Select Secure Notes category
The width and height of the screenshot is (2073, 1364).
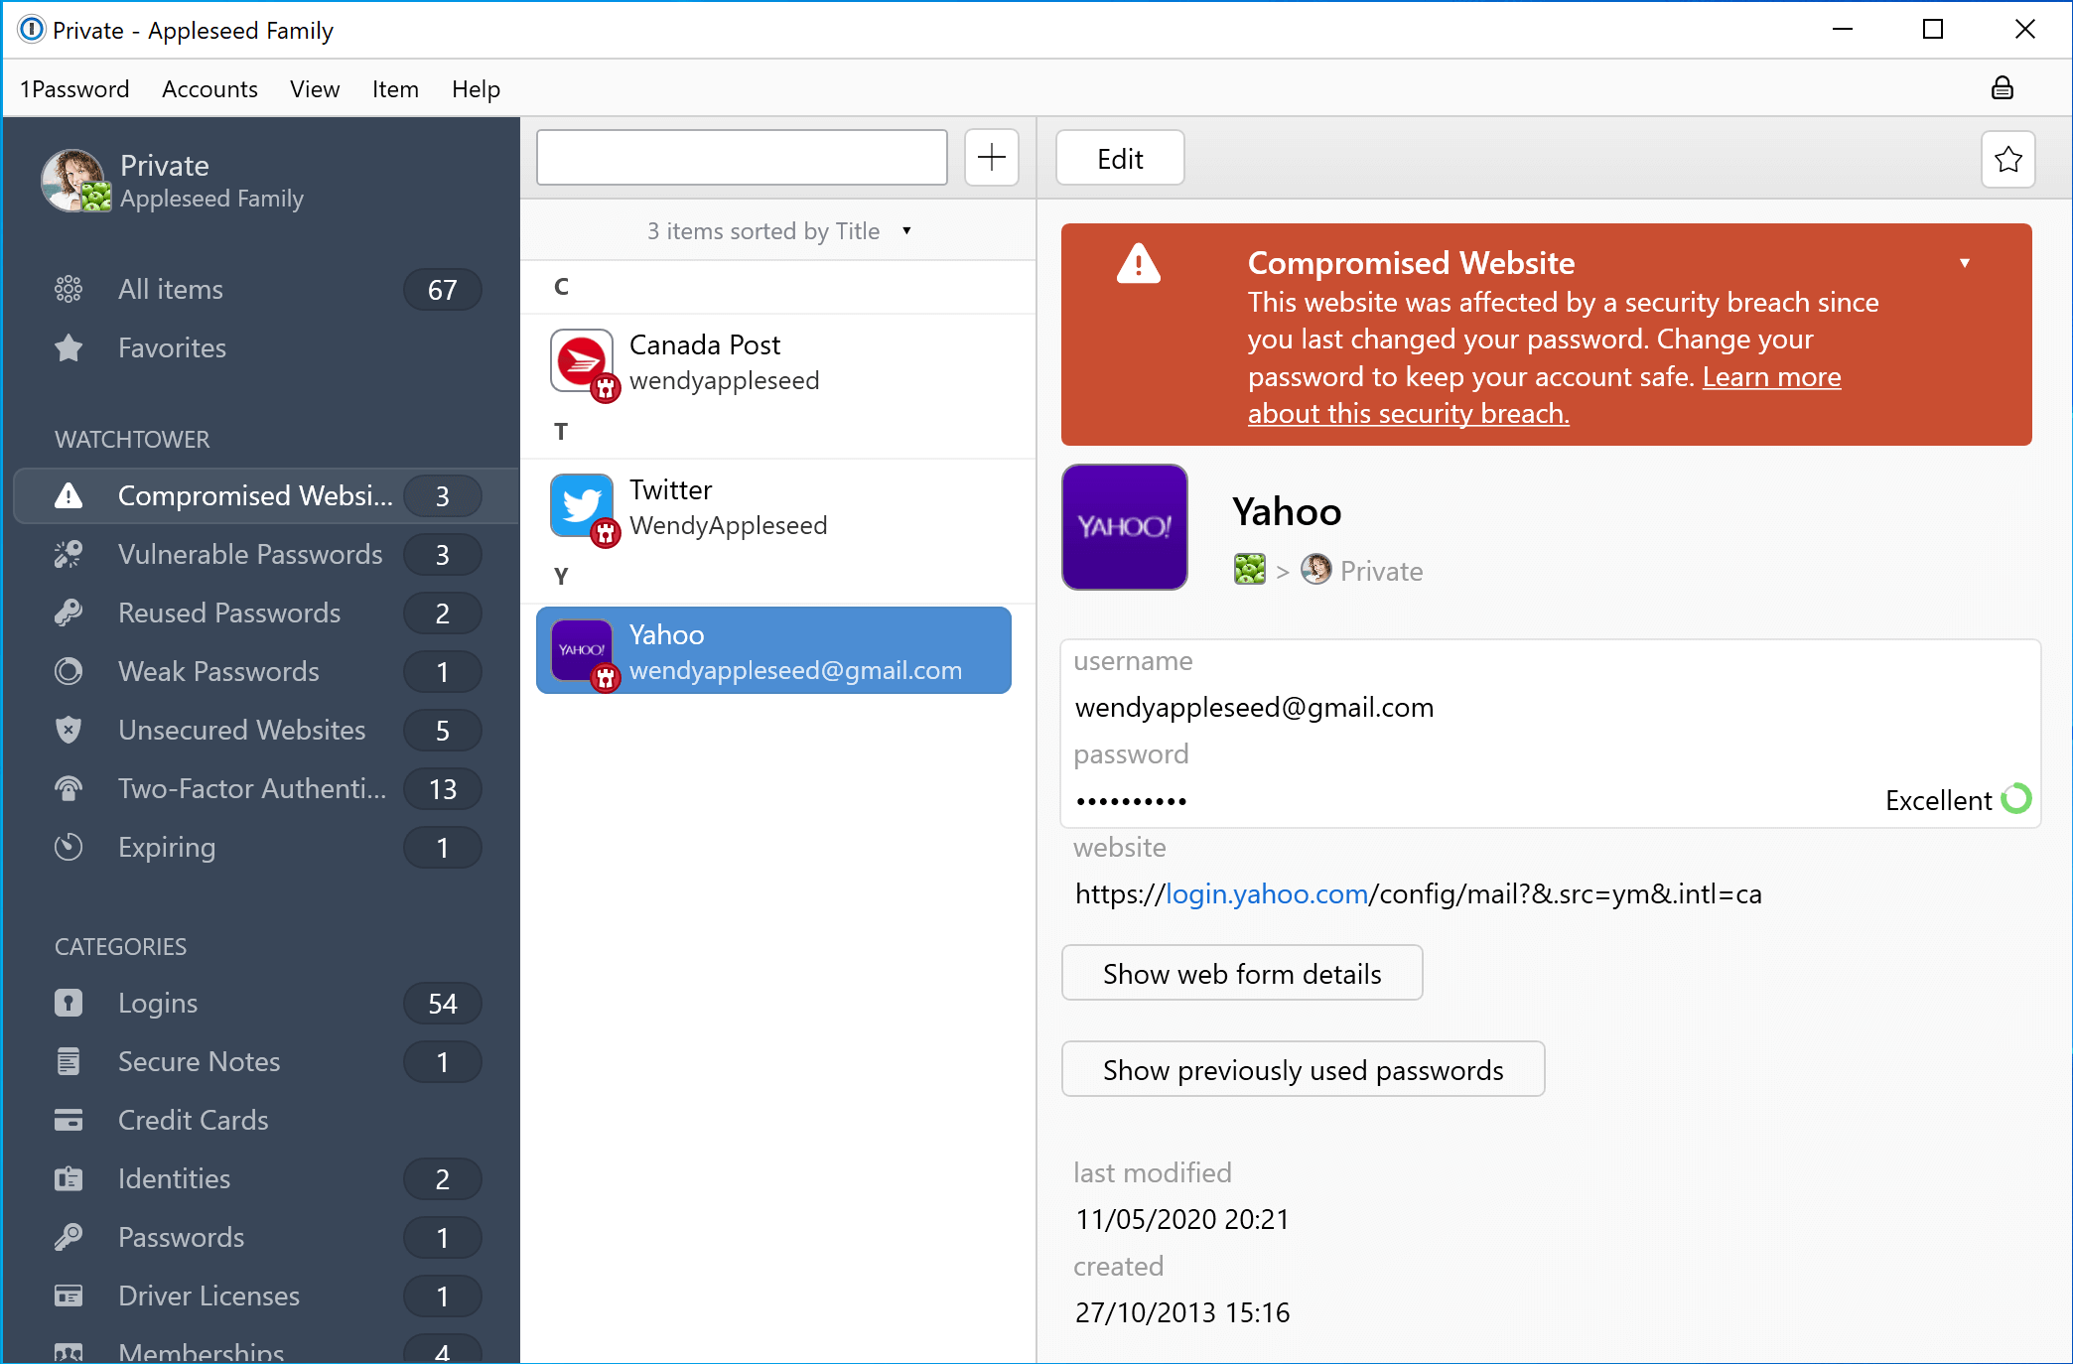[266, 1061]
